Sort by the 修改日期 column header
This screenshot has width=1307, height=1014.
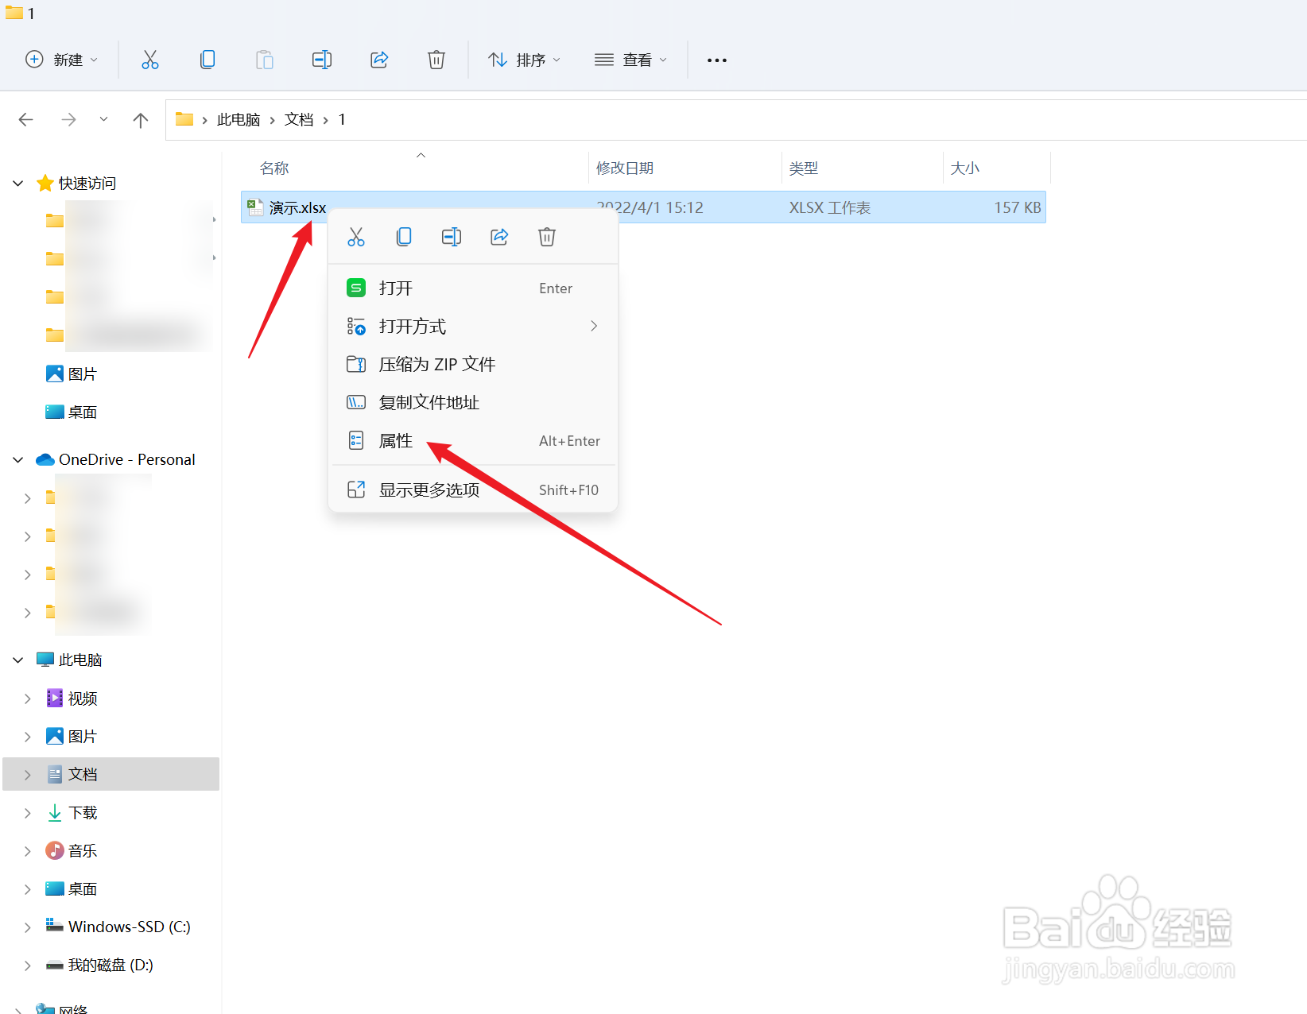point(625,168)
